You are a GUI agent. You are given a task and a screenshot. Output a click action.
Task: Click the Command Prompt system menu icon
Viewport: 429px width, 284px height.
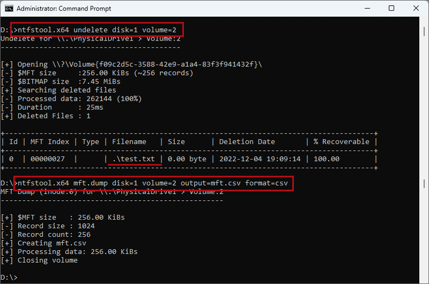pos(9,9)
